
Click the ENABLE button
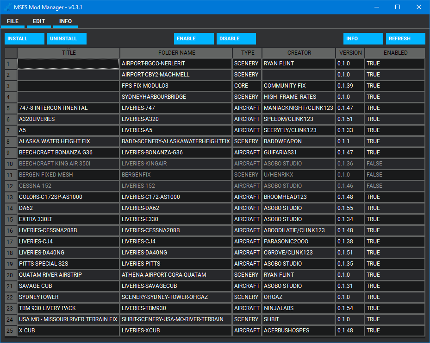pyautogui.click(x=193, y=38)
